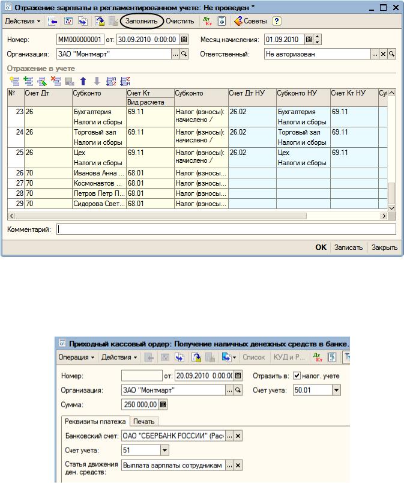Click the Номер field containing ММ000000001
The image size is (404, 483).
(x=80, y=40)
